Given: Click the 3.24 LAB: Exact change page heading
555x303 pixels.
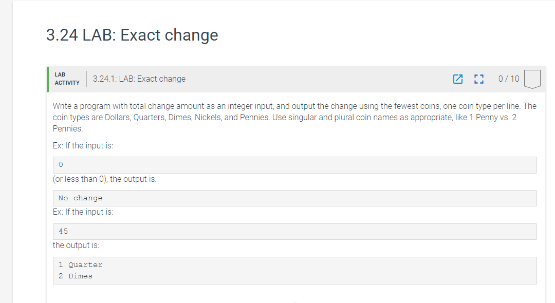Looking at the screenshot, I should pos(132,35).
